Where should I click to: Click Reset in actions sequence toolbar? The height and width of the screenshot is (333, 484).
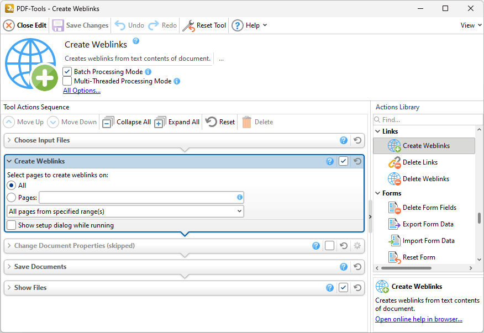[x=220, y=122]
